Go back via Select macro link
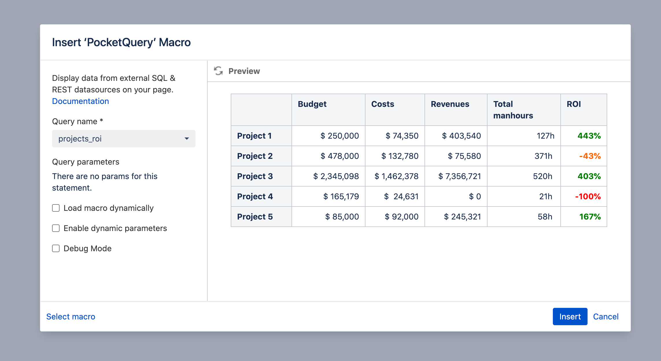Viewport: 661px width, 361px height. [71, 317]
